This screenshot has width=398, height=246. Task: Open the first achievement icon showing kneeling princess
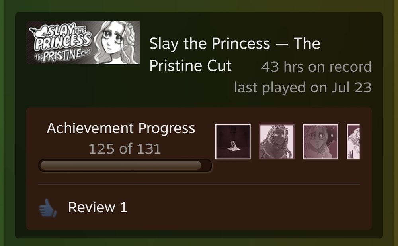point(232,141)
